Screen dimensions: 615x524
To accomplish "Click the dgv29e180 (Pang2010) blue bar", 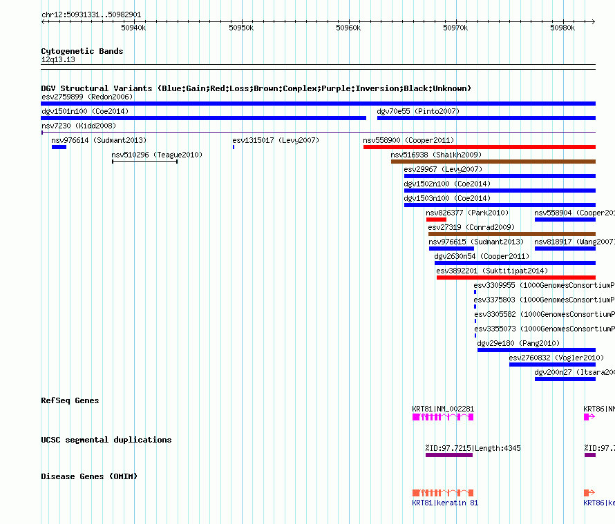I will (x=536, y=350).
